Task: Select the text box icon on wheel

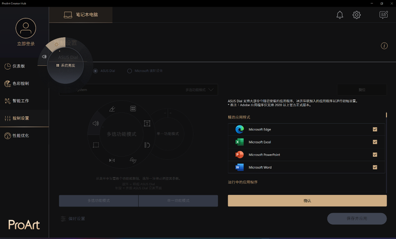Action: click(x=147, y=123)
